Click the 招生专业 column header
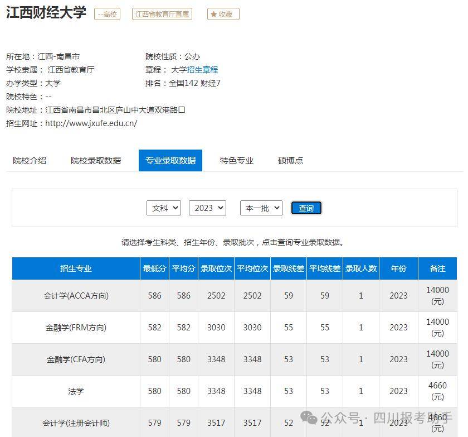This screenshot has width=468, height=437. click(x=76, y=268)
